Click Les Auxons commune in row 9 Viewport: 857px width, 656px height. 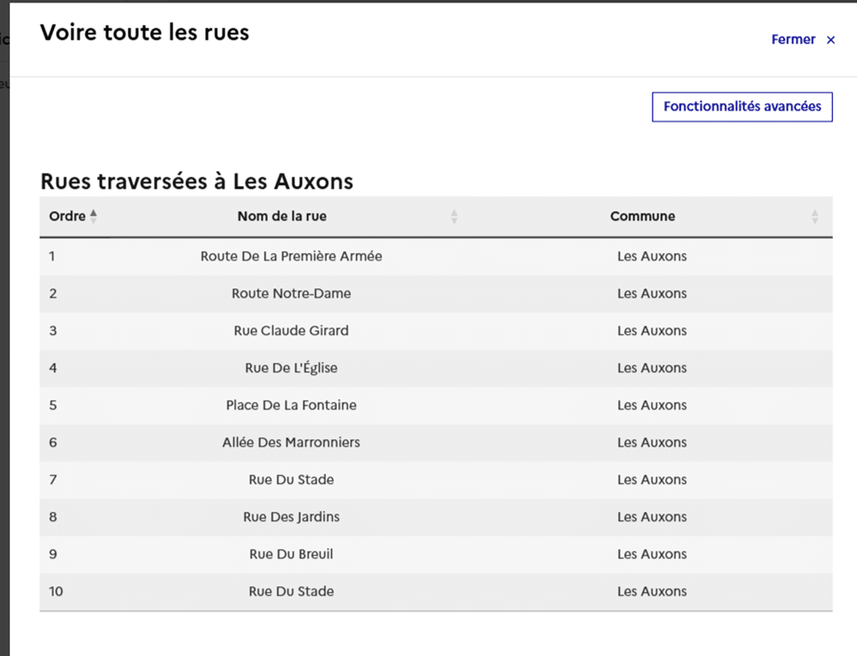(652, 554)
